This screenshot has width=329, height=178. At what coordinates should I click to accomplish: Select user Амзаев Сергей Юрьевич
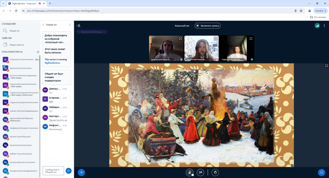pos(21,137)
